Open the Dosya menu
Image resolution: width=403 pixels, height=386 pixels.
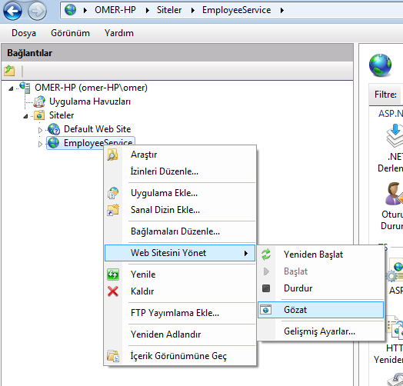pos(24,33)
